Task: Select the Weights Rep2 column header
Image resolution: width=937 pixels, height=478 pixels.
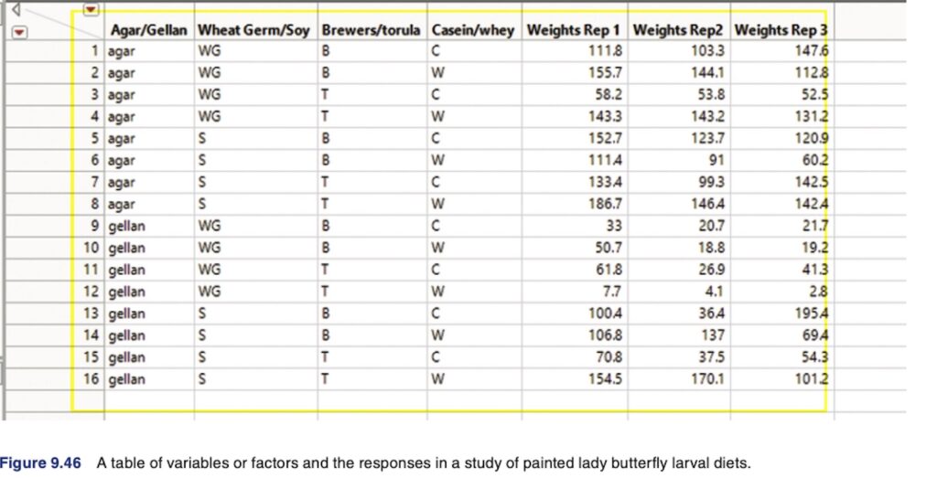Action: tap(679, 30)
